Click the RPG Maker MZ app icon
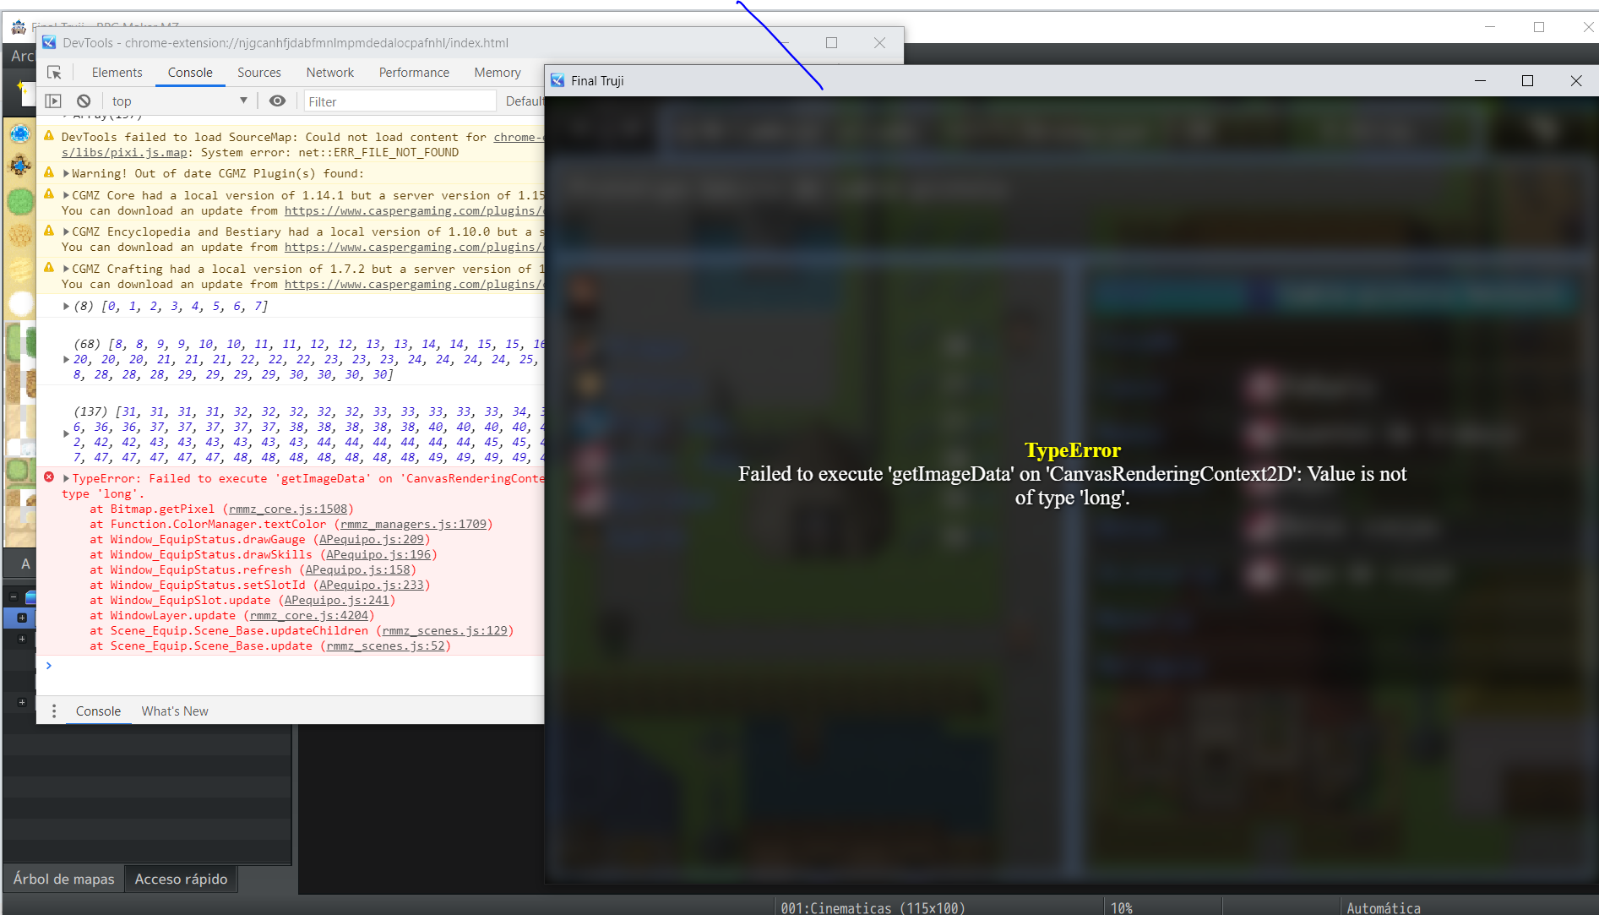 pos(19,27)
